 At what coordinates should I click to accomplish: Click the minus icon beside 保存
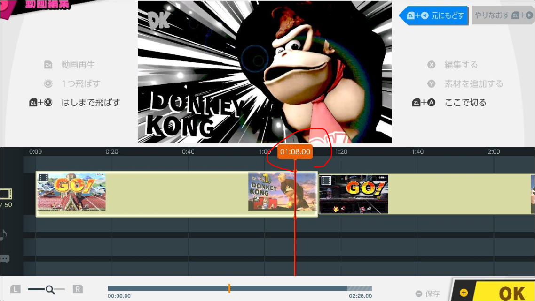pyautogui.click(x=419, y=293)
